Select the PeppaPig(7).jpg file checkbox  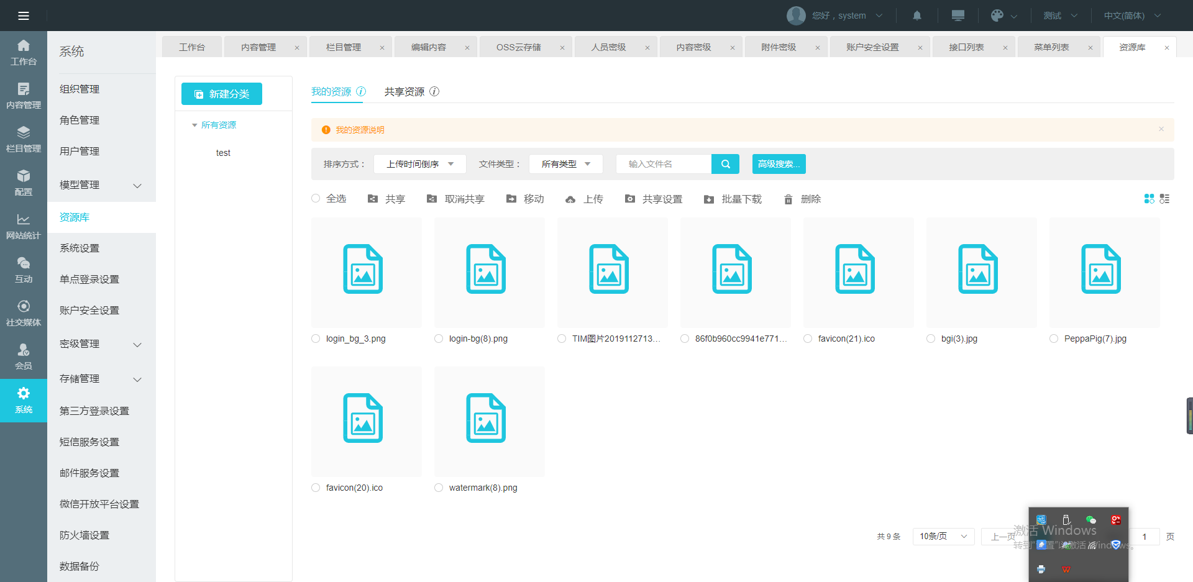(x=1054, y=339)
